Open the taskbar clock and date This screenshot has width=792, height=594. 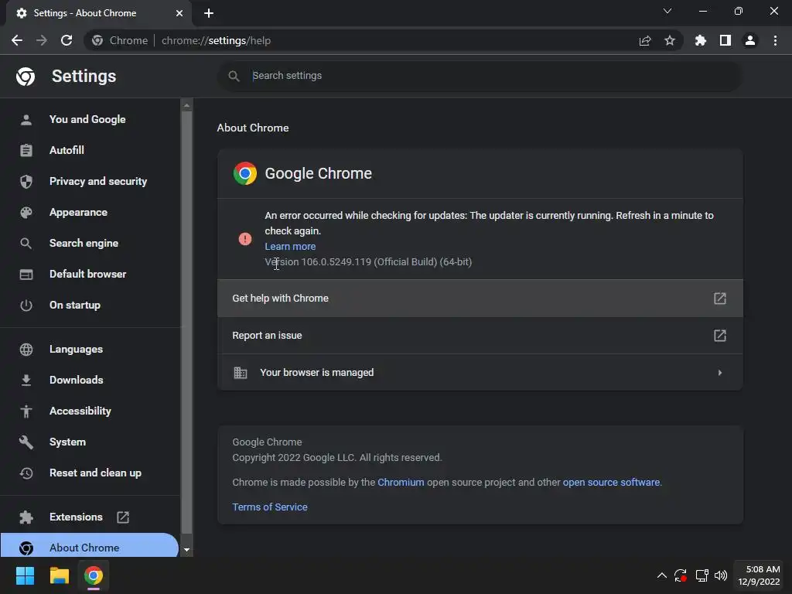(x=759, y=575)
